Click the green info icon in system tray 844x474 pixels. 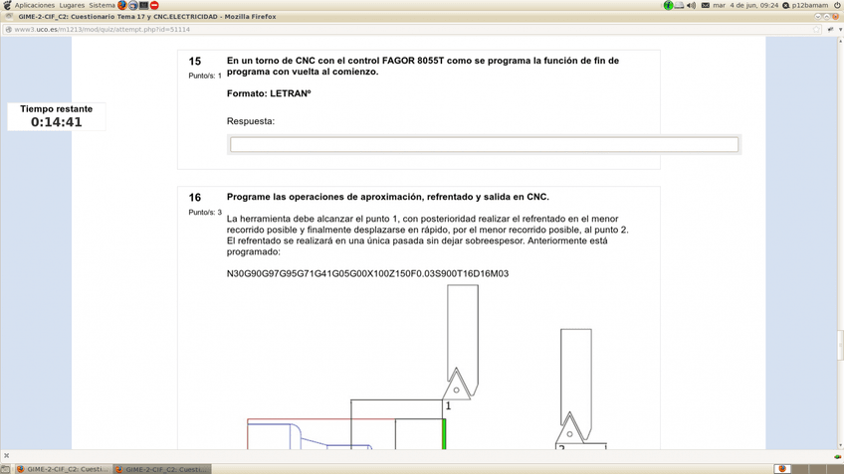669,6
